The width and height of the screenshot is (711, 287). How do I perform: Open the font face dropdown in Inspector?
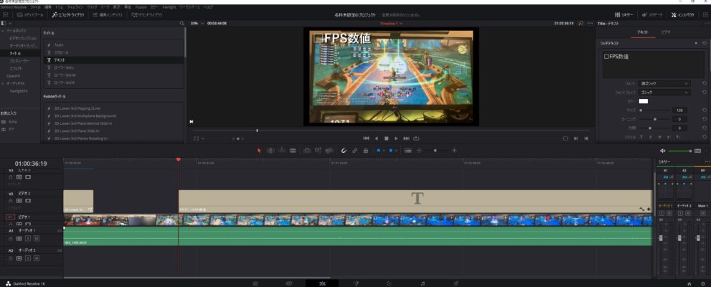pyautogui.click(x=665, y=93)
